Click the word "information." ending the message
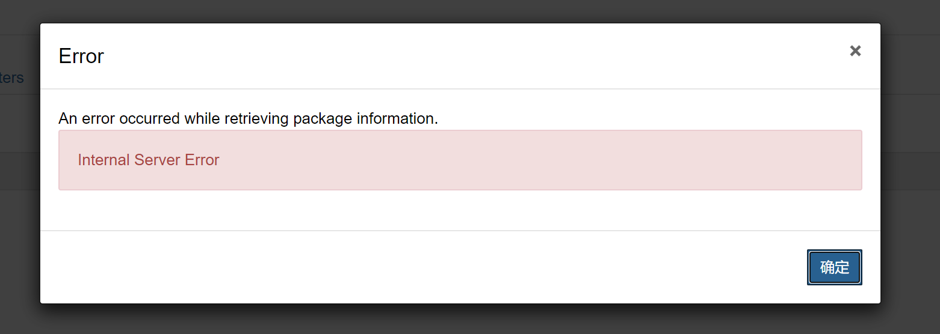The width and height of the screenshot is (940, 334). point(397,119)
